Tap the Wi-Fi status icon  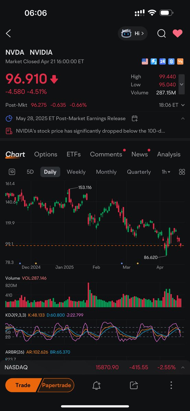coord(152,13)
